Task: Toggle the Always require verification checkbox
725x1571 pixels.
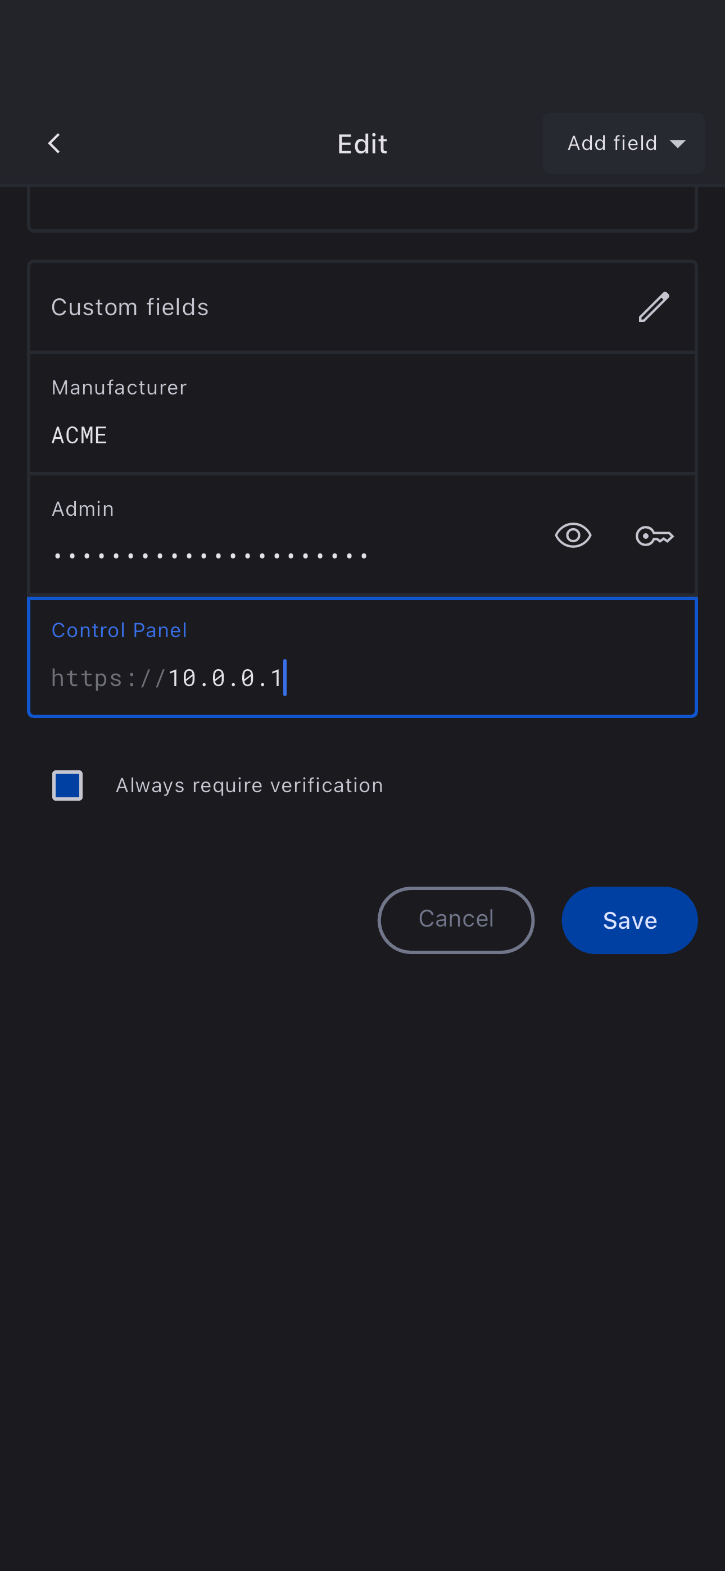Action: coord(67,786)
